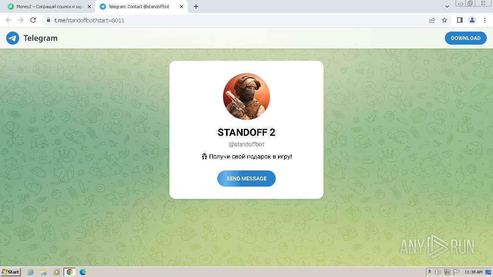Go forward in browser history
493x277 pixels.
point(21,20)
